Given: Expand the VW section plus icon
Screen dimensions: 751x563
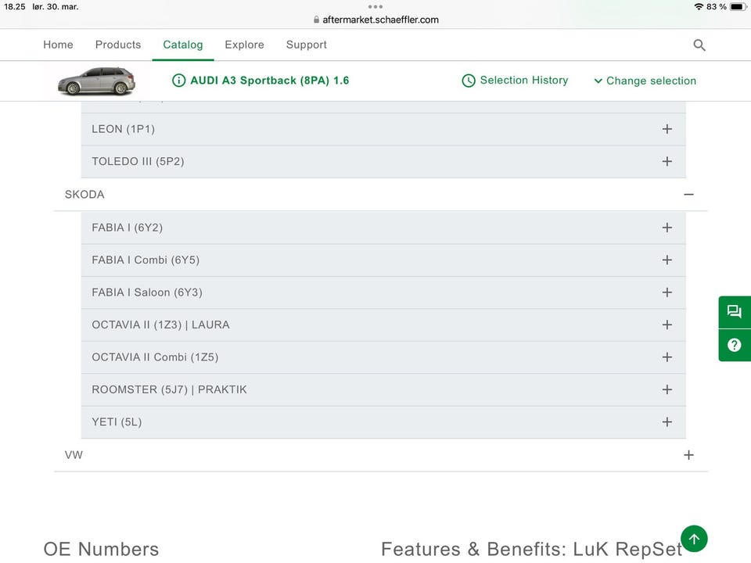Looking at the screenshot, I should click(x=688, y=455).
